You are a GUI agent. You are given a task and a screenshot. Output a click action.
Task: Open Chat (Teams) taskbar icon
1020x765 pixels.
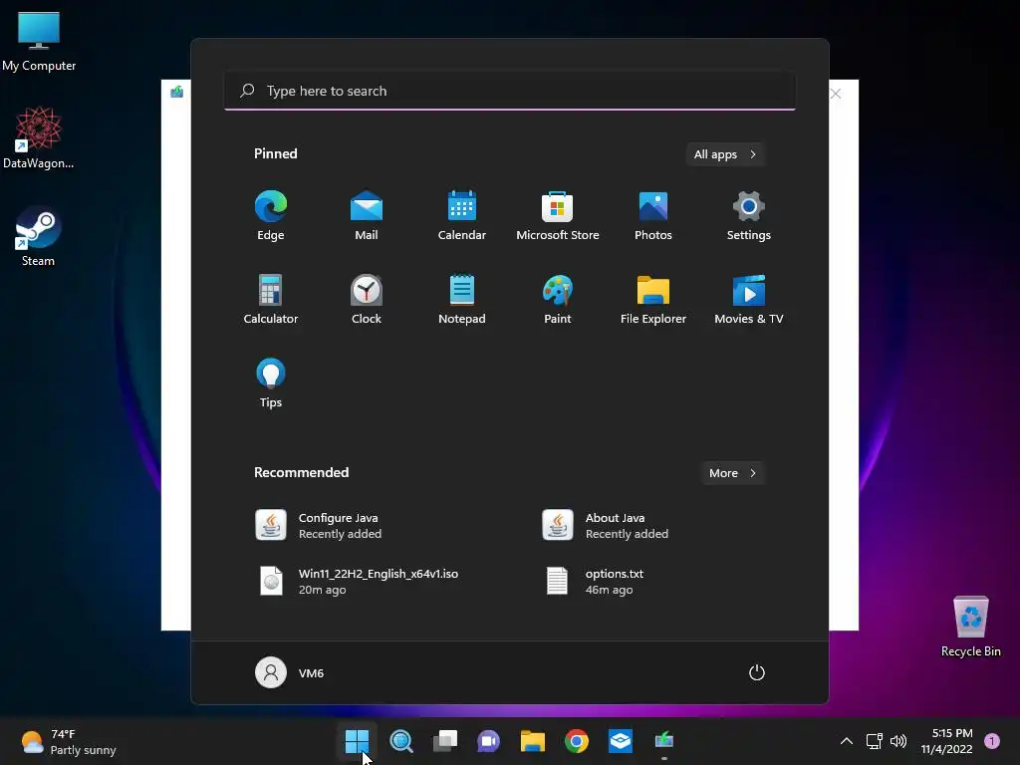click(488, 741)
